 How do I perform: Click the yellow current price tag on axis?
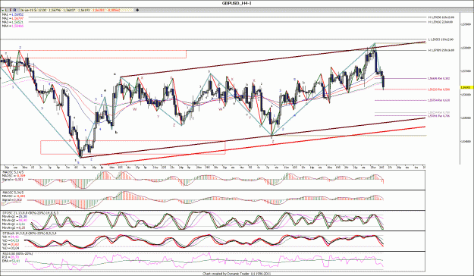467,87
